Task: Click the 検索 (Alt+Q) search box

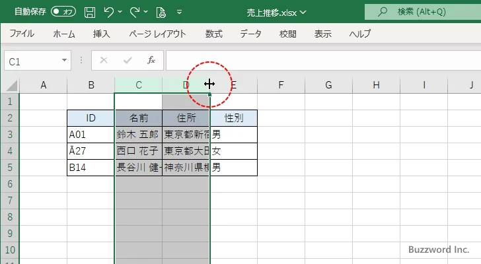Action: (423, 12)
